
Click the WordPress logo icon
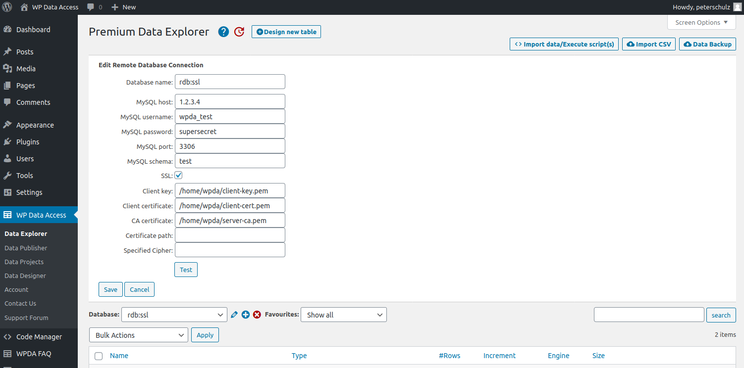[x=7, y=7]
